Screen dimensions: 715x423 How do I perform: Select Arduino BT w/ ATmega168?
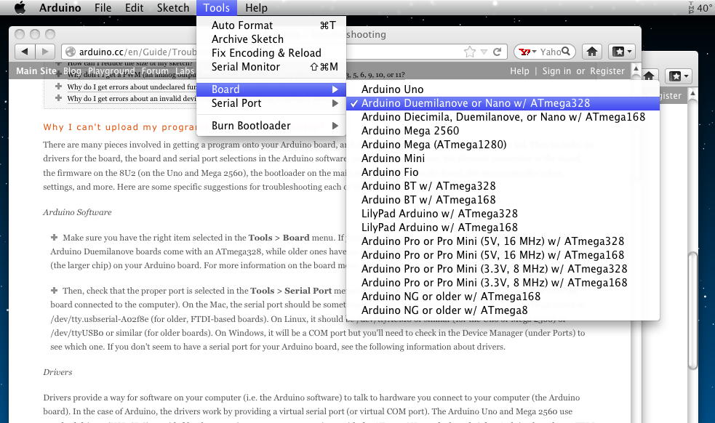point(503,200)
